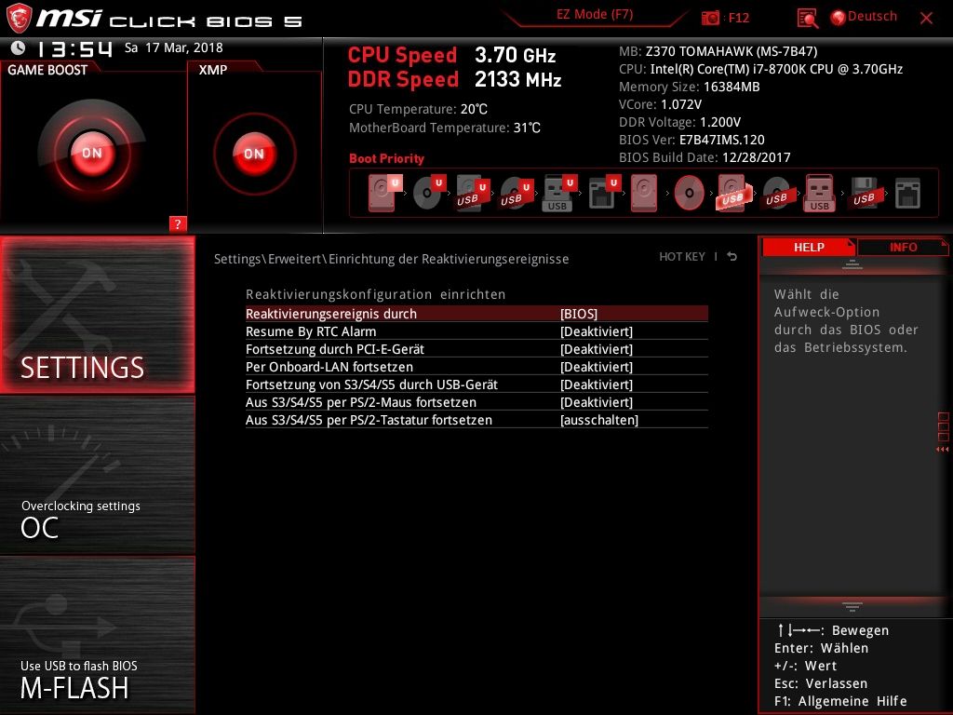
Task: Select the row label Per Onboard-LAN fortsetzen
Action: coord(329,367)
